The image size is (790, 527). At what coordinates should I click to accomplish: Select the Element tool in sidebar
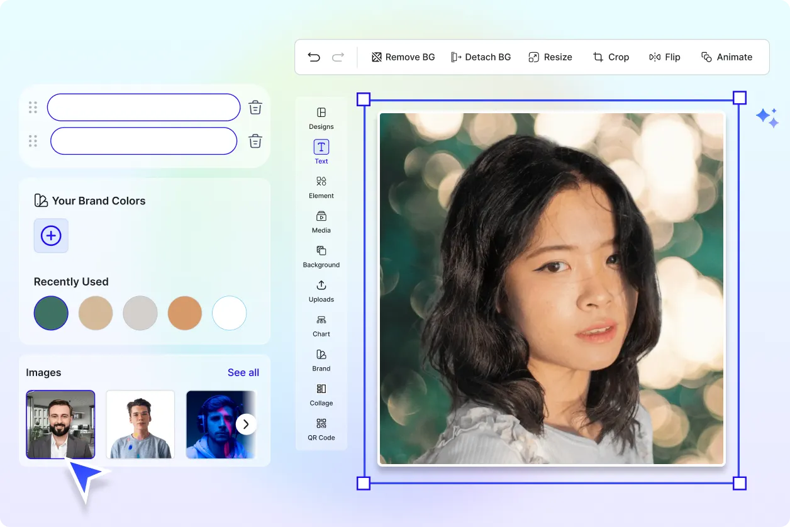[x=321, y=187]
